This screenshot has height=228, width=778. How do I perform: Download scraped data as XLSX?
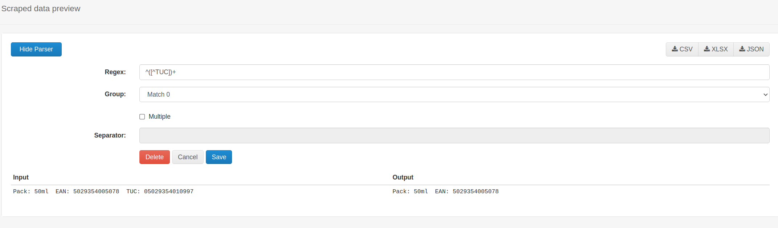click(x=716, y=49)
